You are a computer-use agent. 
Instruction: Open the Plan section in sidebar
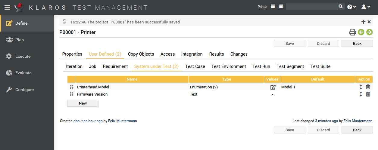(27, 40)
